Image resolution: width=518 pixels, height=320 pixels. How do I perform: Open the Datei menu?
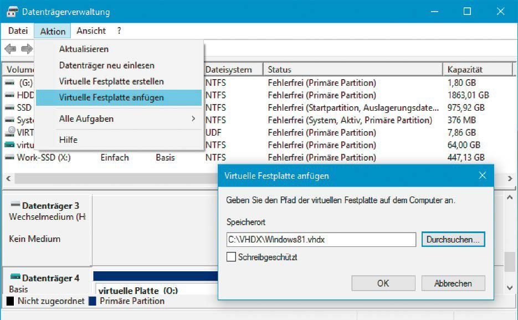click(x=18, y=30)
